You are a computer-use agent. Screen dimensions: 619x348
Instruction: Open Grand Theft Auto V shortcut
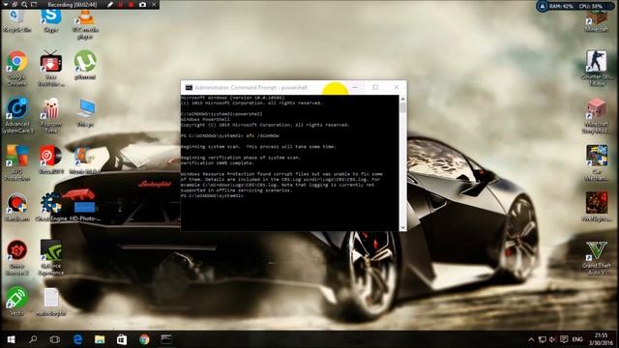click(597, 257)
